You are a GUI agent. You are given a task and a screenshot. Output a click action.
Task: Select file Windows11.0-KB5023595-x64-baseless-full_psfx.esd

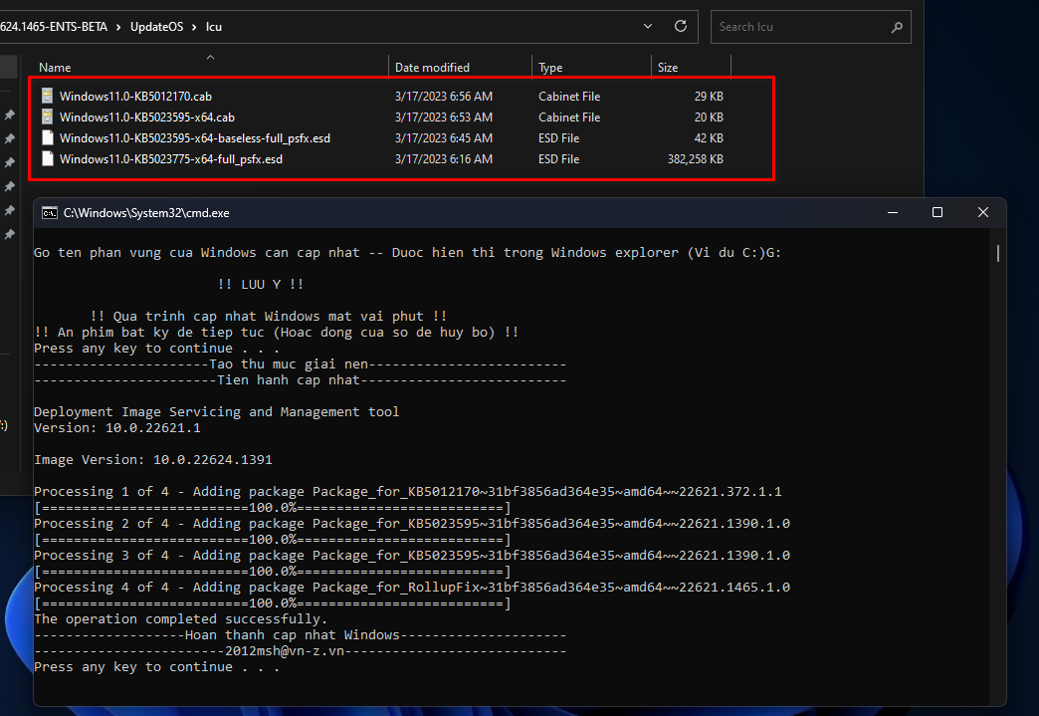(x=195, y=137)
